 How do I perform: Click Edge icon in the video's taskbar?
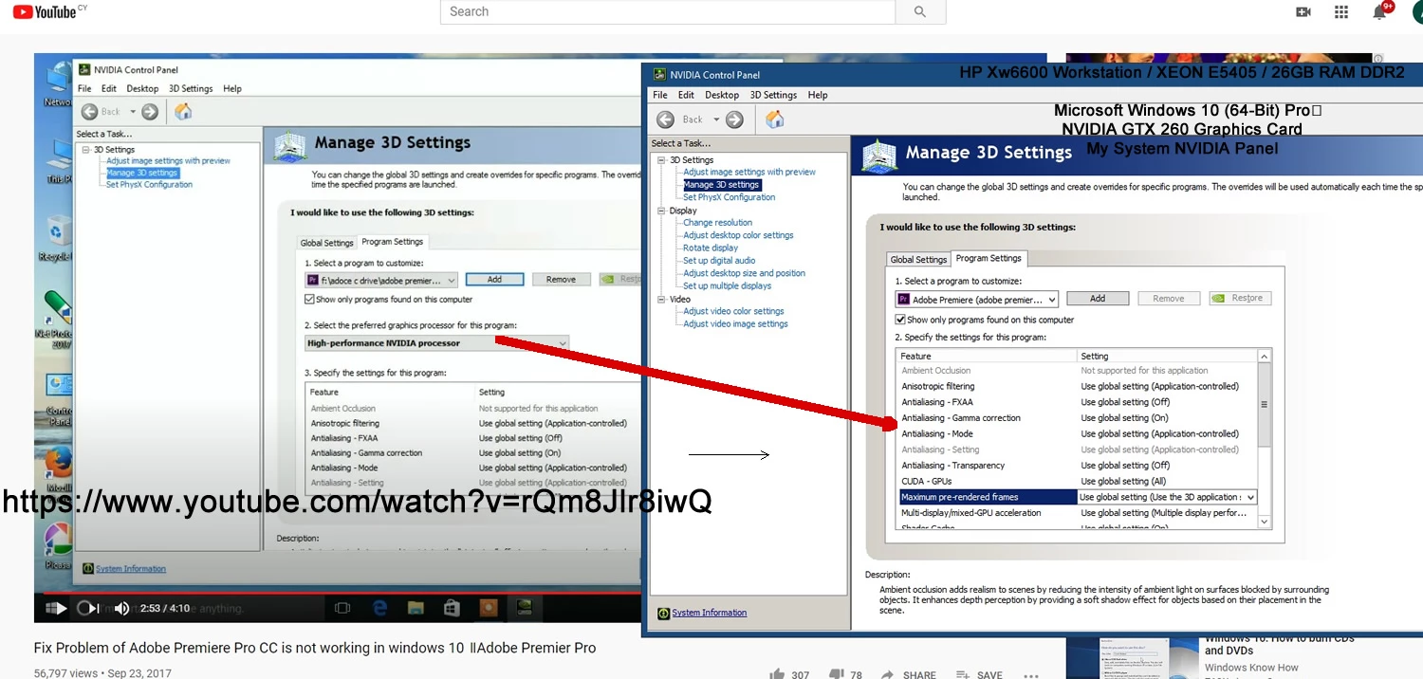(x=379, y=608)
